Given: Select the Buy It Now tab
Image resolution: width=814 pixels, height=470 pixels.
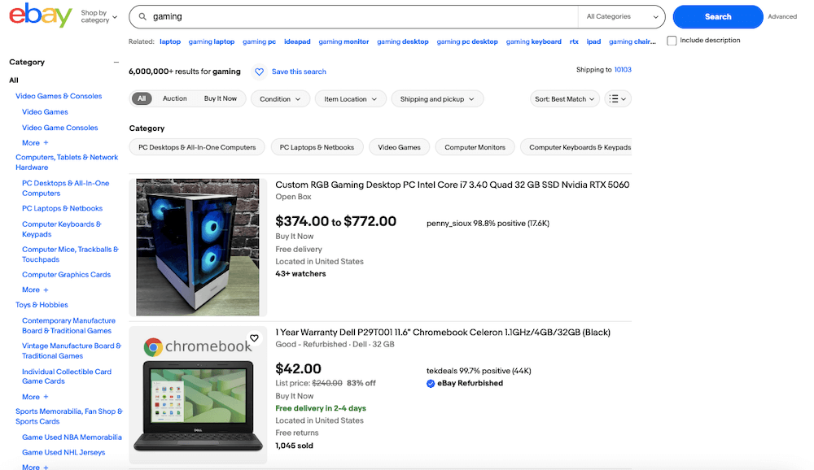Looking at the screenshot, I should (x=220, y=98).
